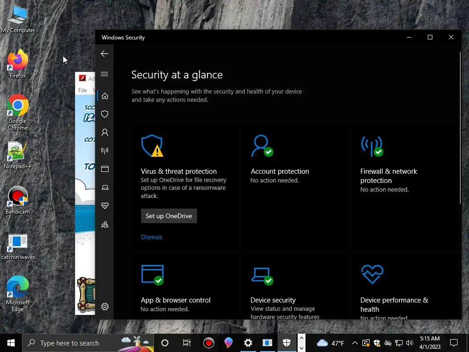469x352 pixels.
Task: Click the taskbar scroll up arrow
Action: 301,338
